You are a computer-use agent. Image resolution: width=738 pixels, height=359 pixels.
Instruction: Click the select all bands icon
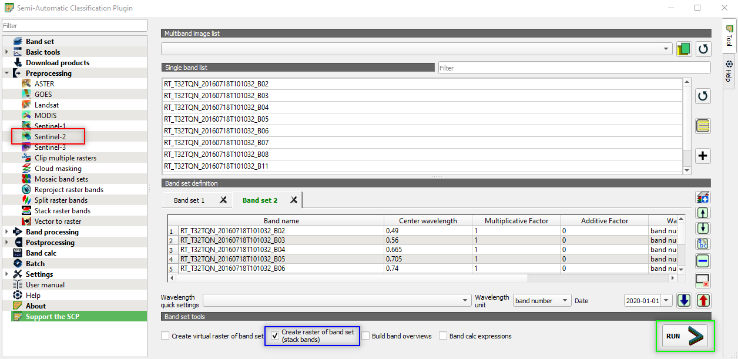703,126
